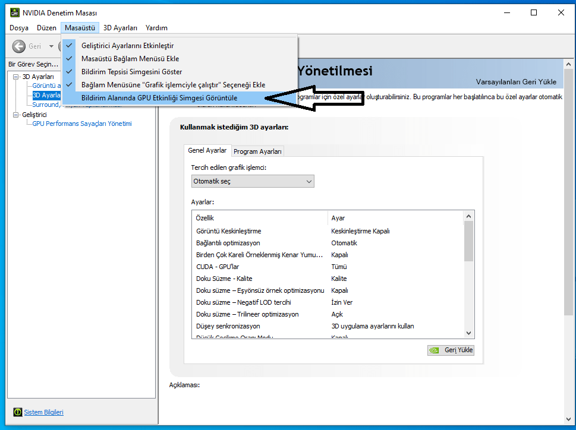Click the Sistem Bilgileri info icon

pos(18,412)
